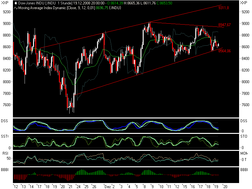The image size is (252, 189).
Task: Click the Moving Average line icon in legend
Action: (16, 7)
